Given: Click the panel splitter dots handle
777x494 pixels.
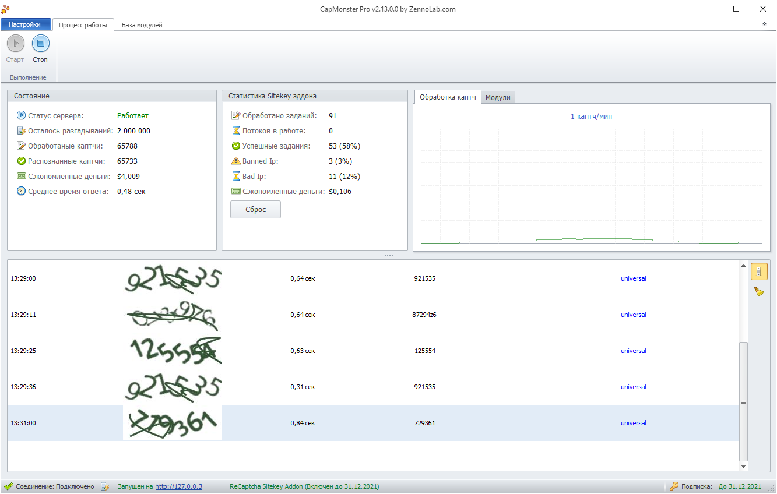Looking at the screenshot, I should tap(388, 255).
